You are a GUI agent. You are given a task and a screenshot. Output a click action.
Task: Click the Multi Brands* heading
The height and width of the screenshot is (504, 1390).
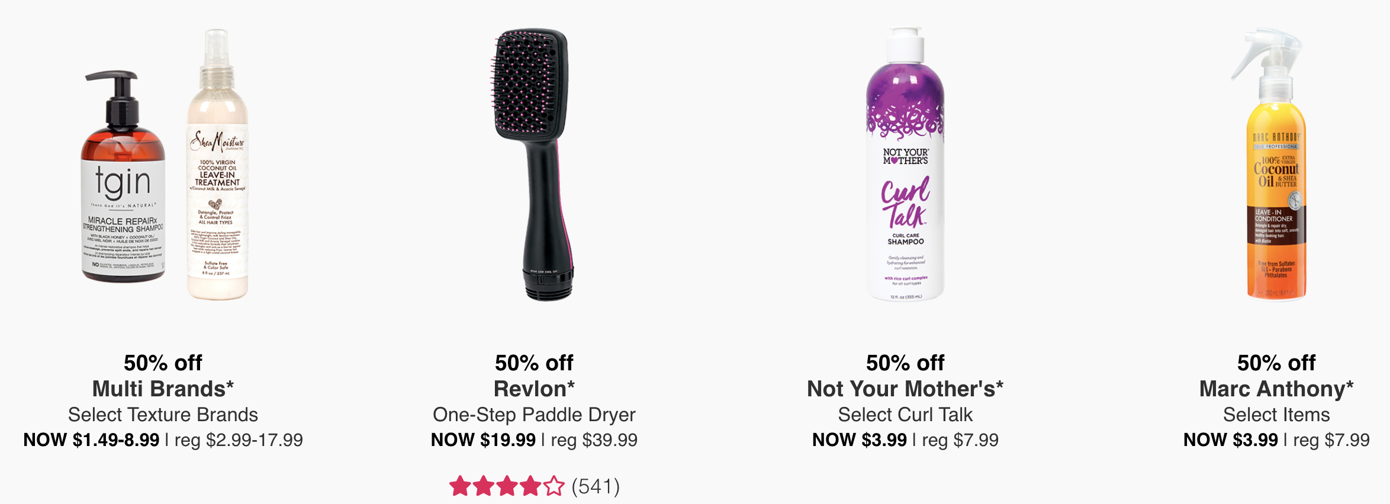coord(163,389)
